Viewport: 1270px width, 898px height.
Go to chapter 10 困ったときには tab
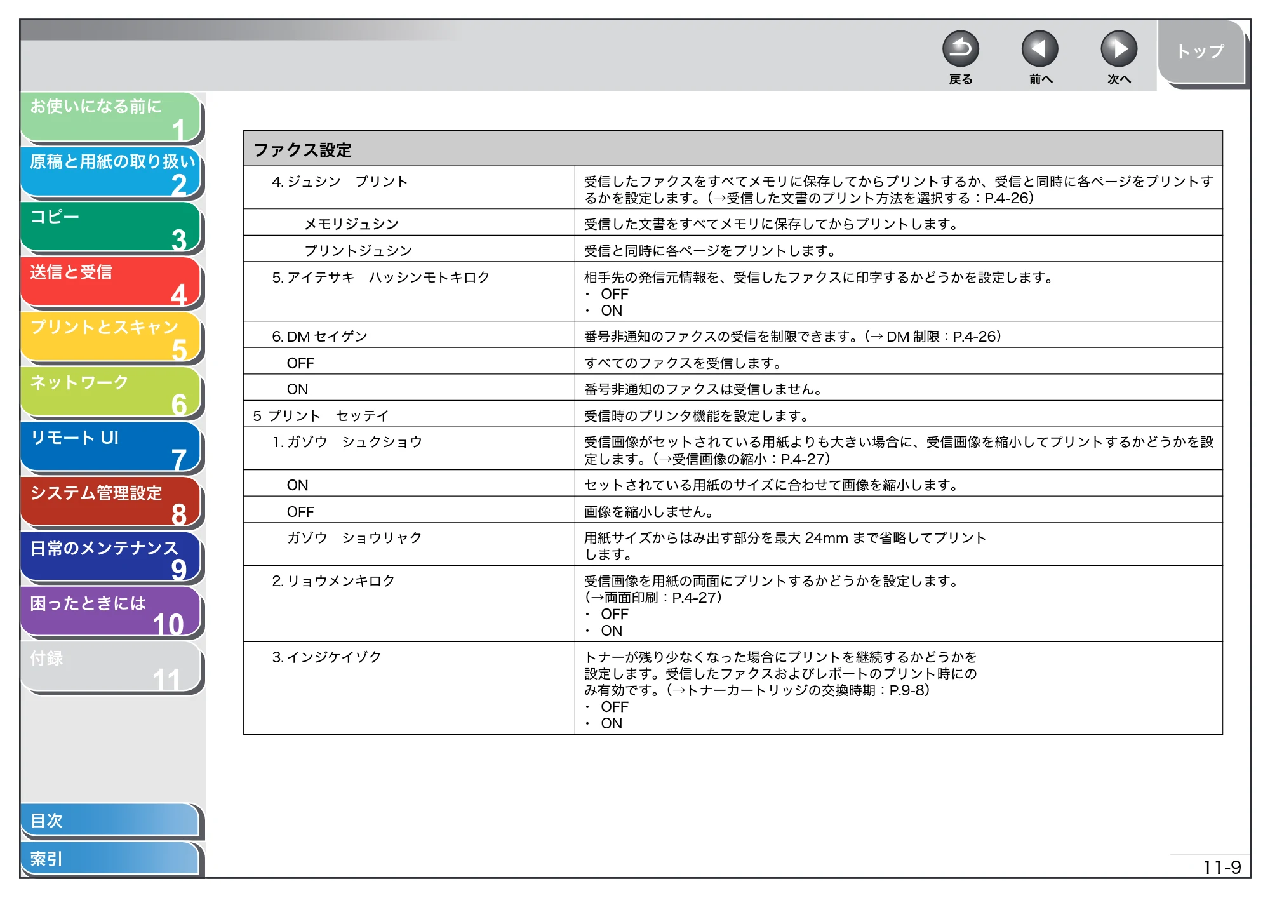111,613
